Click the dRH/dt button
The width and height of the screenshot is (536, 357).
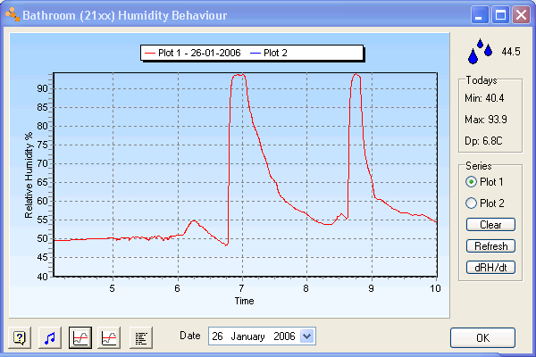(490, 267)
